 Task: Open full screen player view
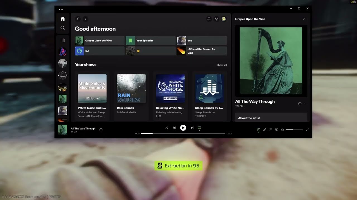coord(307,130)
